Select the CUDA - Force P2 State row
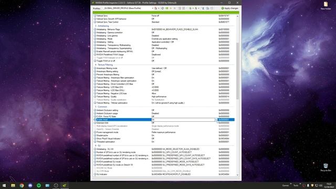Viewport: 336px width, 189px height. click(164, 117)
